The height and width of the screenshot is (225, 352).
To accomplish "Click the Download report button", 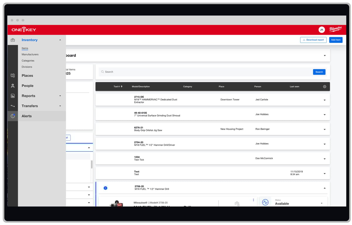I will pos(313,40).
